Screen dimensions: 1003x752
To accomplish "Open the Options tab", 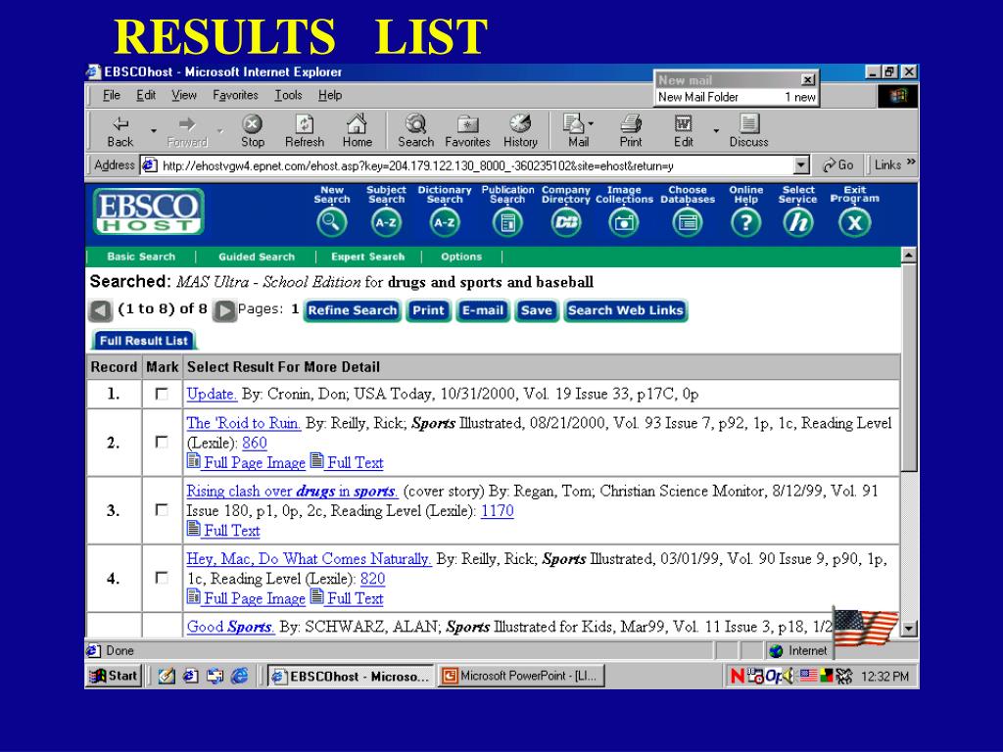I will pyautogui.click(x=461, y=257).
